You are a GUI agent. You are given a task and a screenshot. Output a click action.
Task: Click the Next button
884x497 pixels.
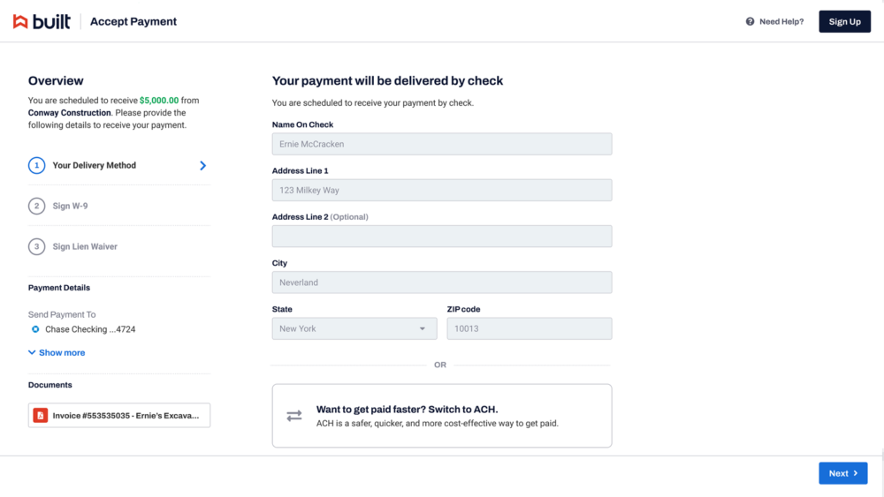point(842,473)
